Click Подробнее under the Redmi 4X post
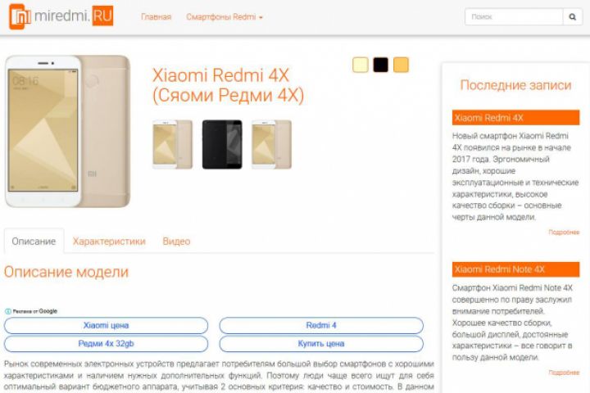The height and width of the screenshot is (393, 590). (x=564, y=233)
